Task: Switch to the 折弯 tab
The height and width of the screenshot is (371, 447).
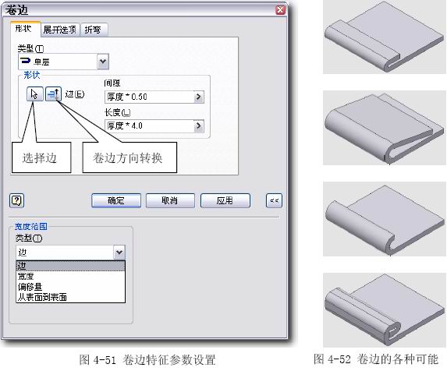Action: click(x=93, y=30)
